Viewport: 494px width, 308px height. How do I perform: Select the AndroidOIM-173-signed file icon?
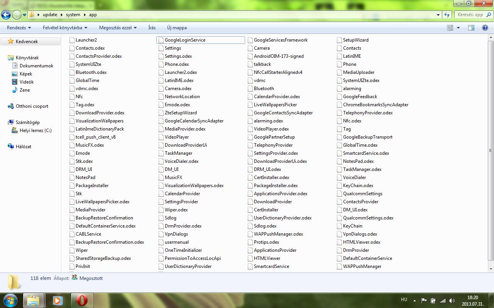coord(250,56)
